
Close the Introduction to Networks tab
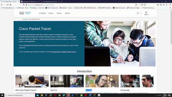(x=39, y=2)
